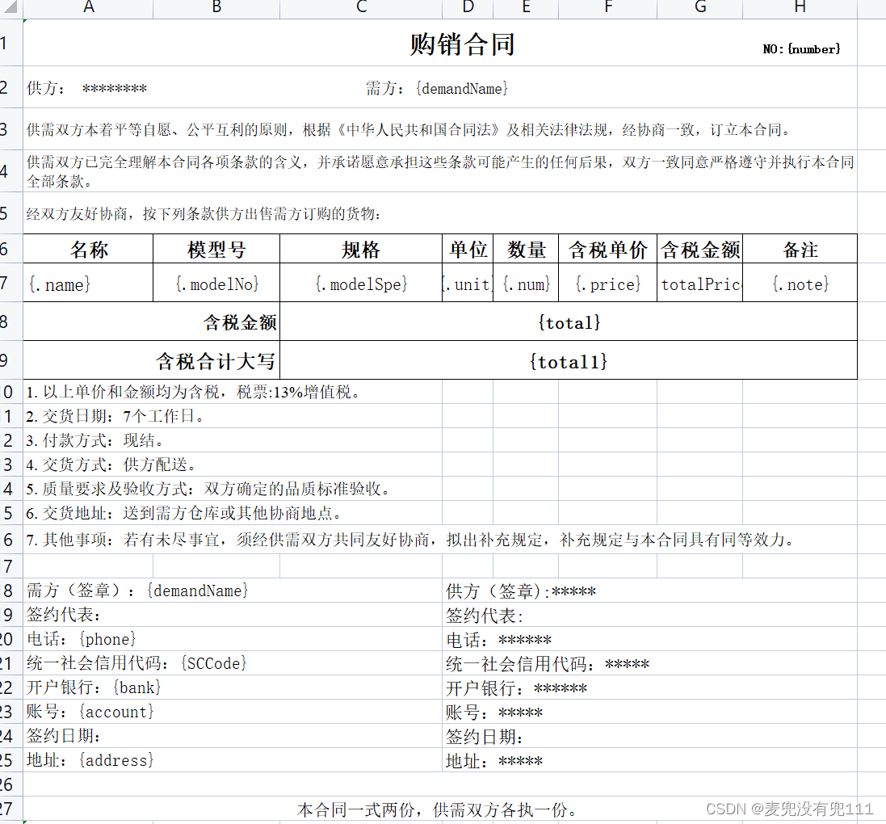Click the 交货地址 clause line
Image resolution: width=886 pixels, height=824 pixels.
[183, 513]
